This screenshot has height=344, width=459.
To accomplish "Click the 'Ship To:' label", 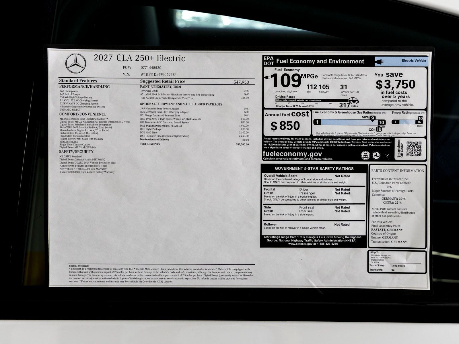I will tap(375, 252).
